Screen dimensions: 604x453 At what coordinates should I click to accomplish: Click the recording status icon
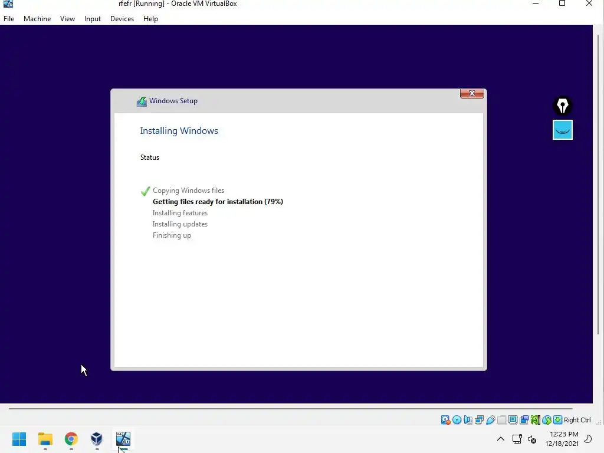point(524,420)
